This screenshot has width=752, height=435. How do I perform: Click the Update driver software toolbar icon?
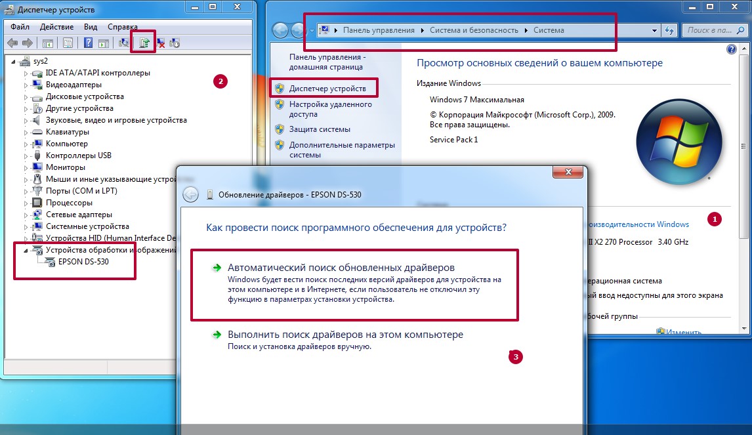pyautogui.click(x=144, y=43)
